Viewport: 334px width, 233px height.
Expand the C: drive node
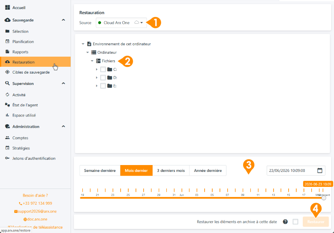[97, 69]
